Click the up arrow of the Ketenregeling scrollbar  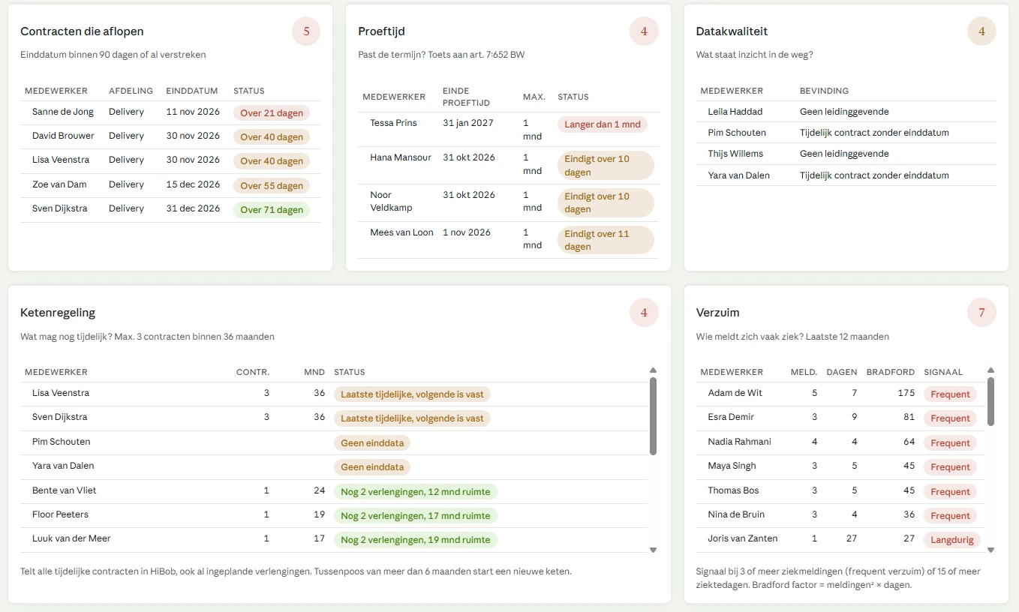pos(653,370)
